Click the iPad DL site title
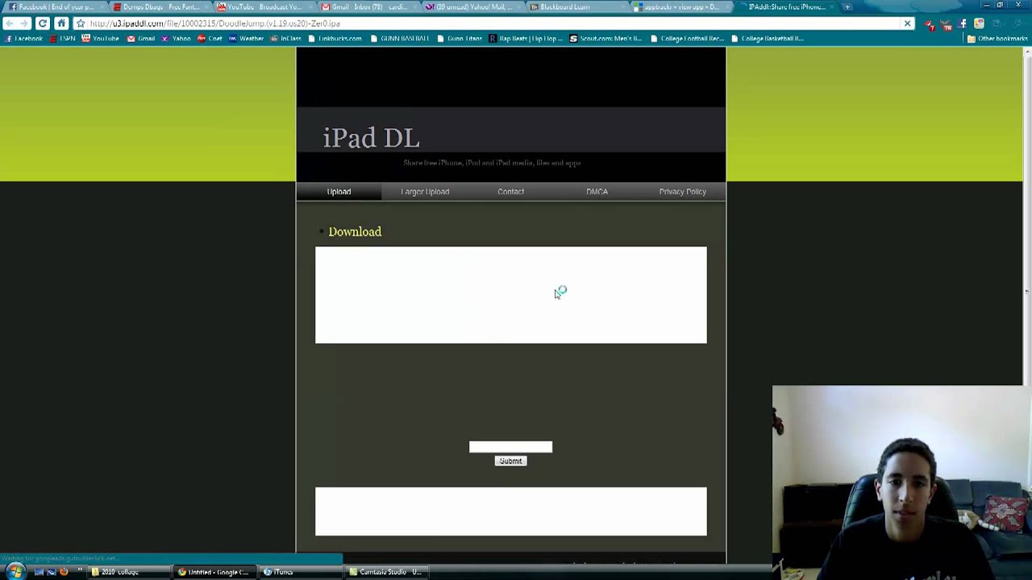 tap(371, 138)
